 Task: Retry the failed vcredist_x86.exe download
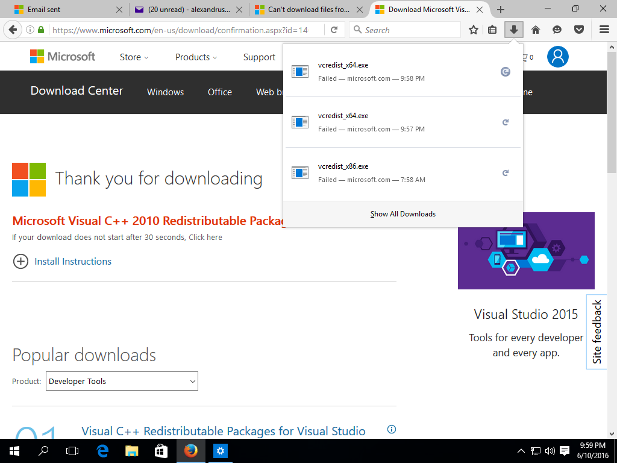click(506, 173)
